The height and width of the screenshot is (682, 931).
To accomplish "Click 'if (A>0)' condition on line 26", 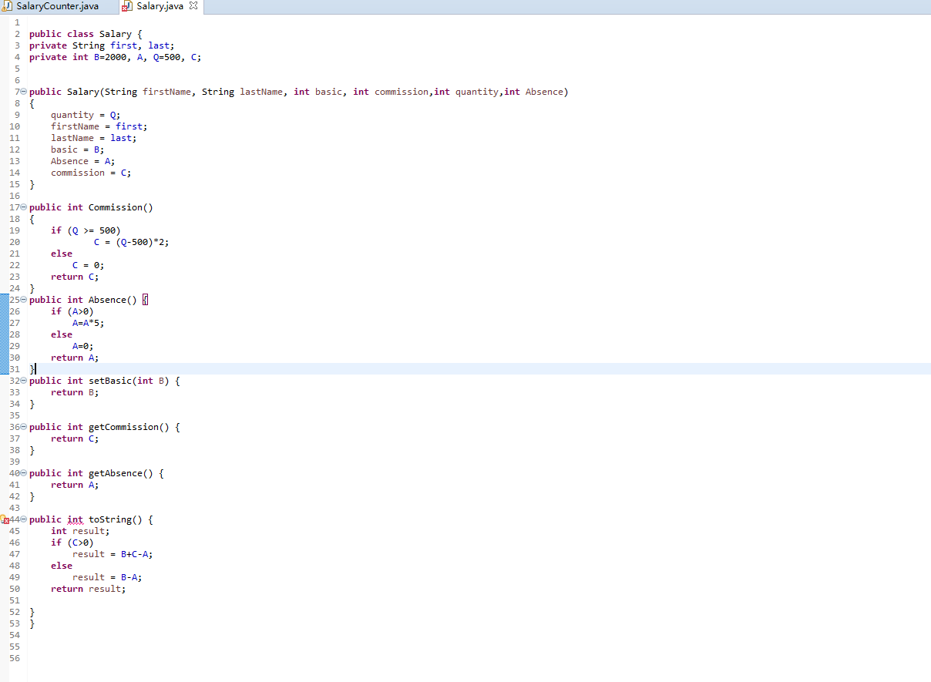I will click(x=72, y=311).
